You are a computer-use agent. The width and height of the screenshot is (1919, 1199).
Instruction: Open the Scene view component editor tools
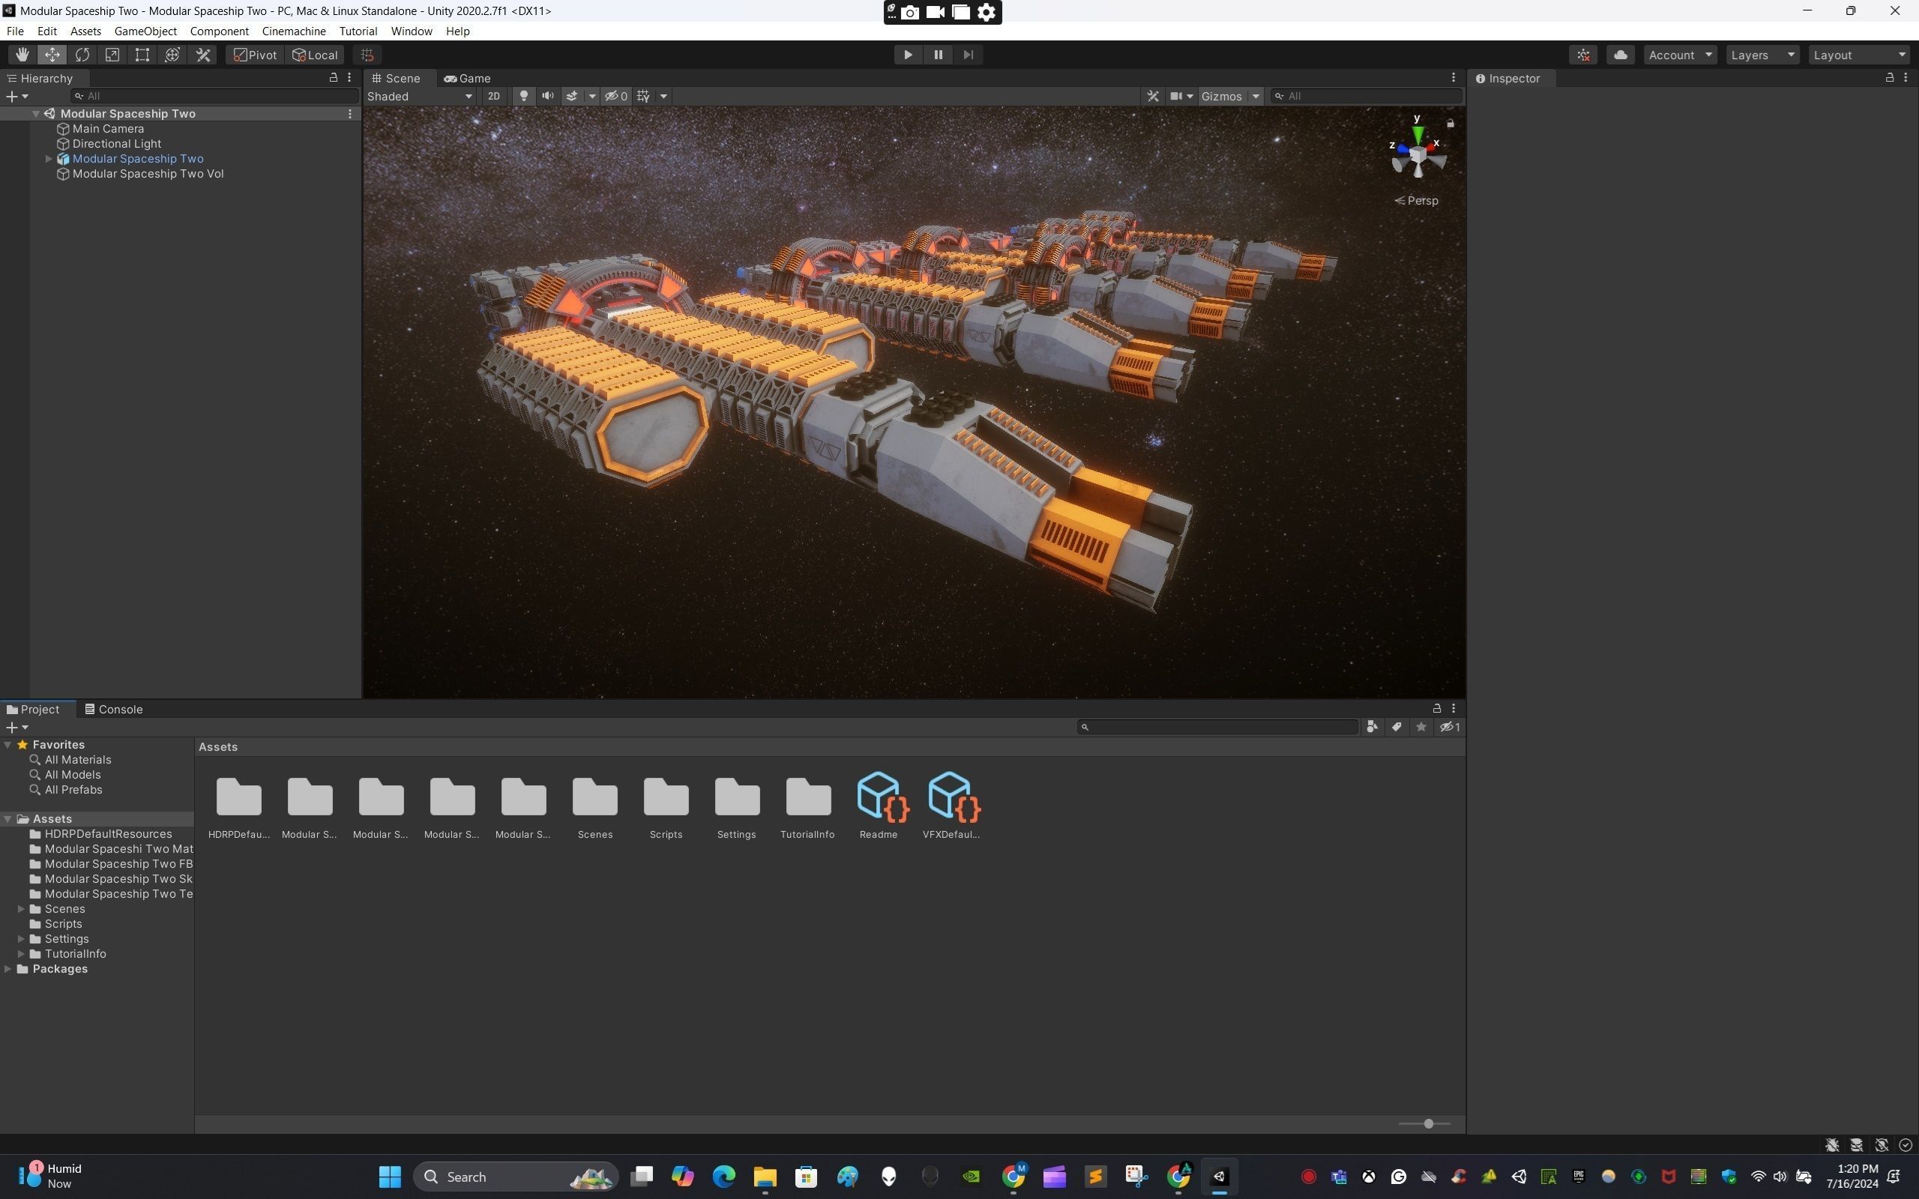tap(1153, 96)
